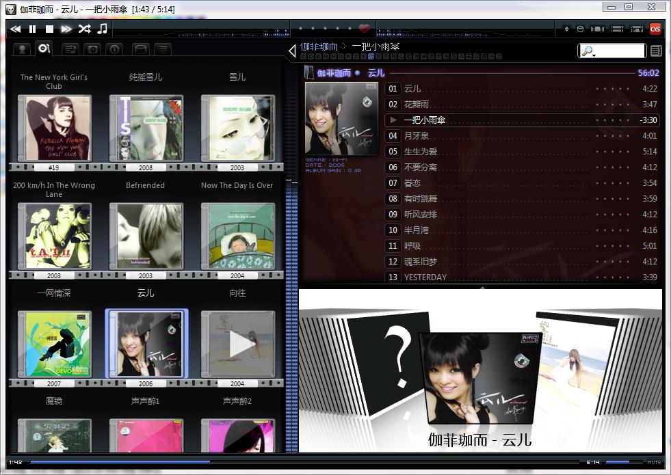Click the bars-under-line layout icon
The width and height of the screenshot is (671, 475).
coord(637,29)
